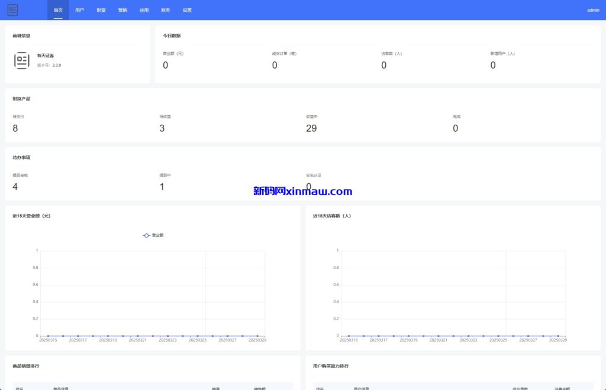
Task: Click the 20250329 data point in visitors chart
Action: [557, 336]
